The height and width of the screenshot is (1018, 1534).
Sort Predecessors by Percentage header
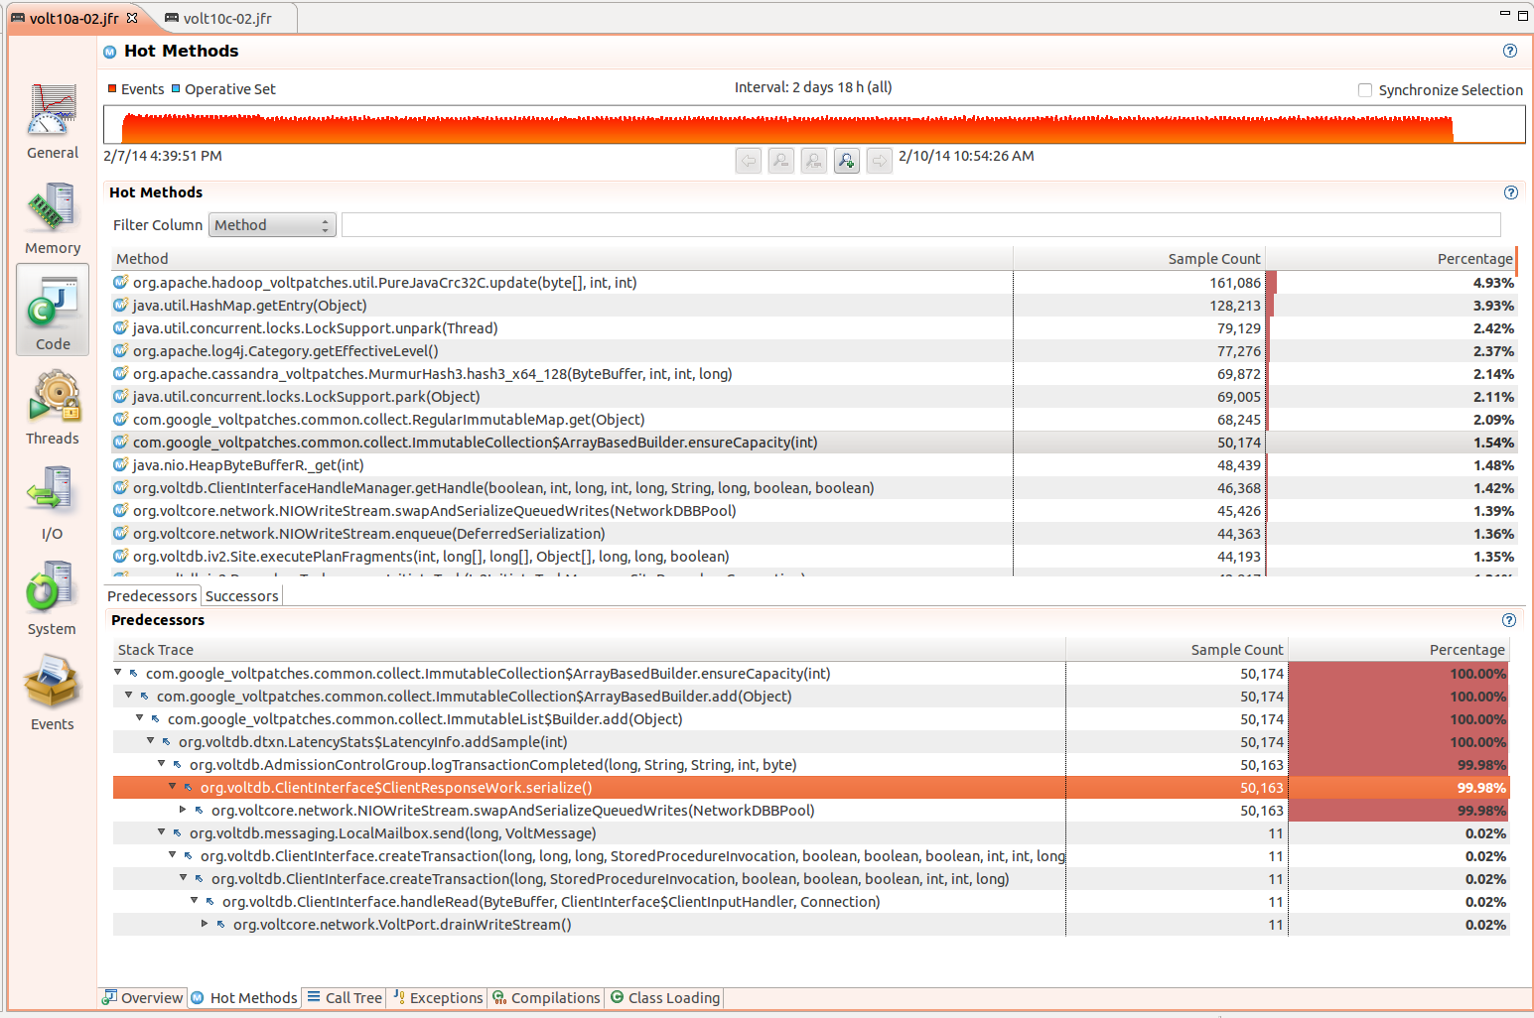(1399, 650)
